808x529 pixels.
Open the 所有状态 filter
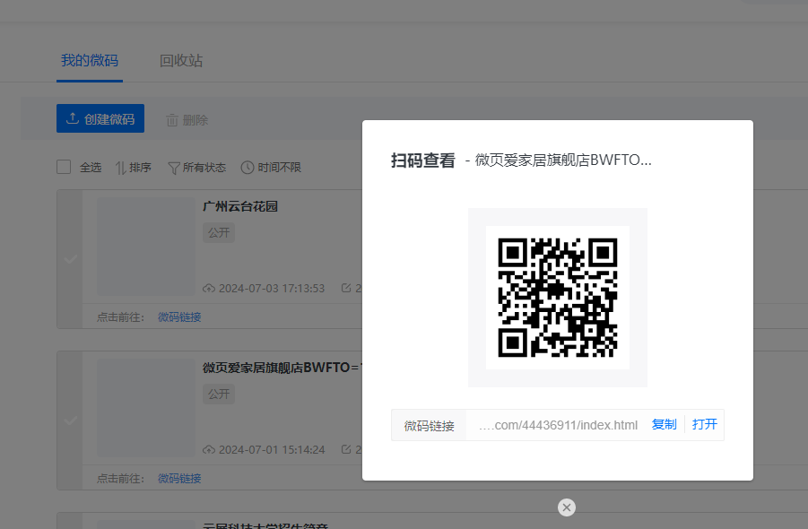click(x=197, y=168)
